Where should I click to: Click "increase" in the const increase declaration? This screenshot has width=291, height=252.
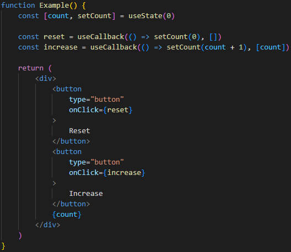pyautogui.click(x=61, y=47)
